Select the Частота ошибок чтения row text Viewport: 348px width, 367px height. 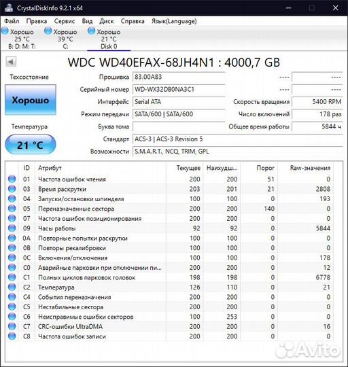[72, 179]
